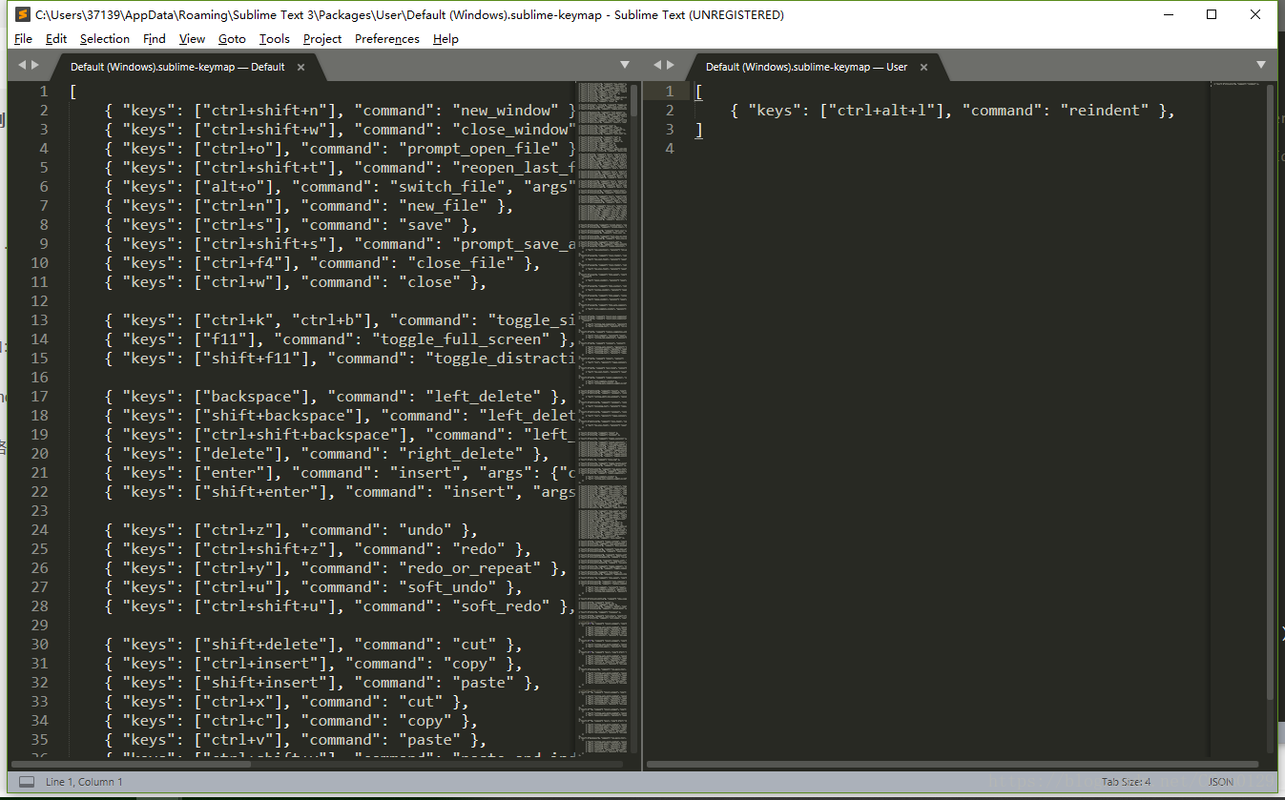Open the Find menu
The height and width of the screenshot is (800, 1285).
(154, 39)
